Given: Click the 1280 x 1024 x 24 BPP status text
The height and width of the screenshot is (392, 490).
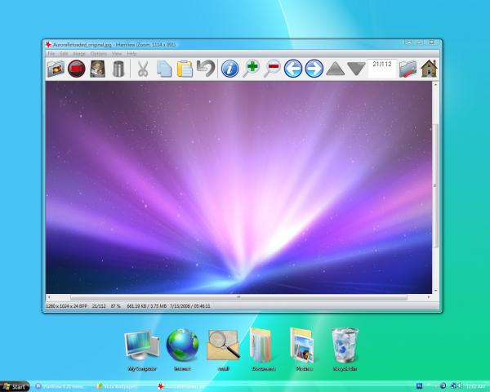Looking at the screenshot, I should [66, 306].
